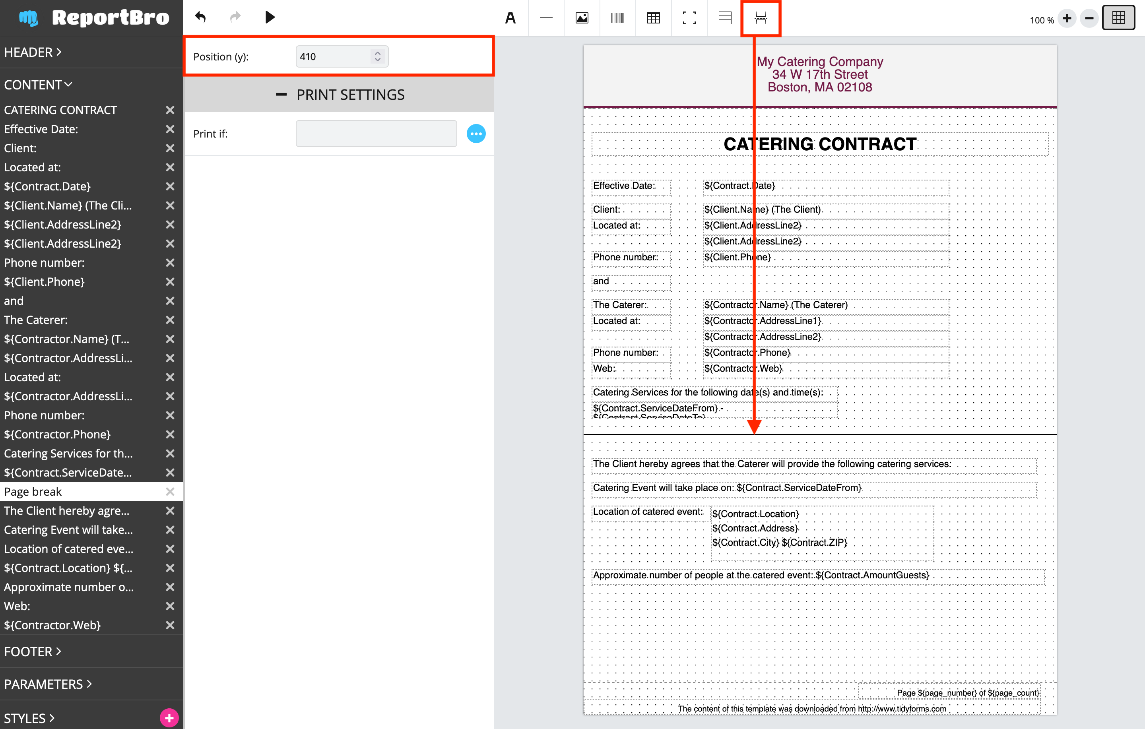Select the section element tool
The width and height of the screenshot is (1145, 729).
coord(725,18)
